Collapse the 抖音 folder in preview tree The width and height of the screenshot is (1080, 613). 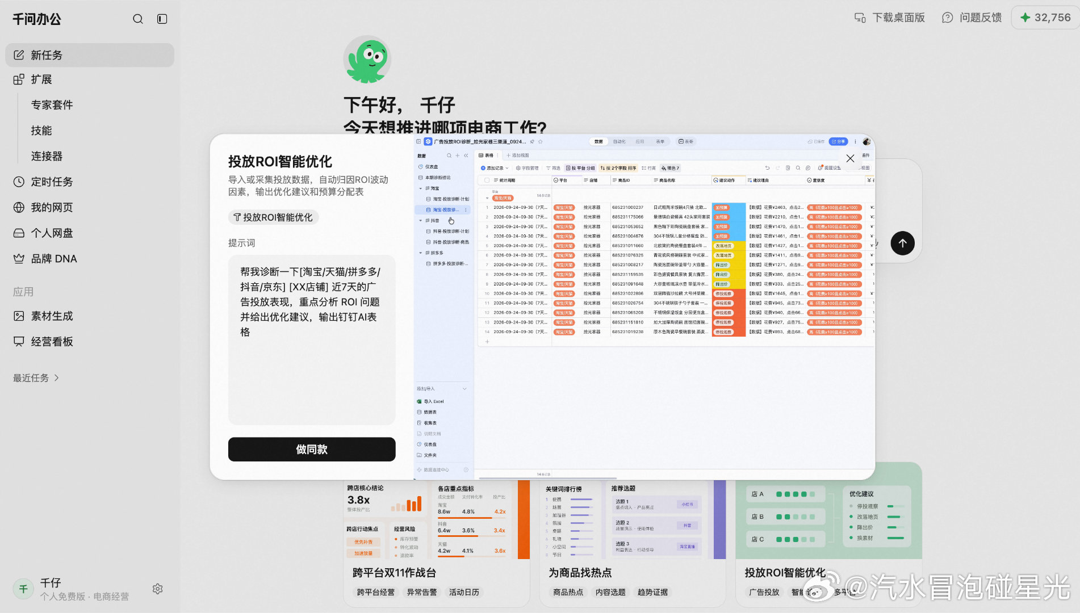[x=421, y=221]
